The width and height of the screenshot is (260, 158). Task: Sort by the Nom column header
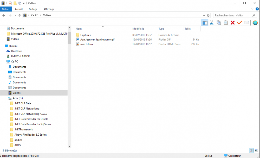(79, 29)
